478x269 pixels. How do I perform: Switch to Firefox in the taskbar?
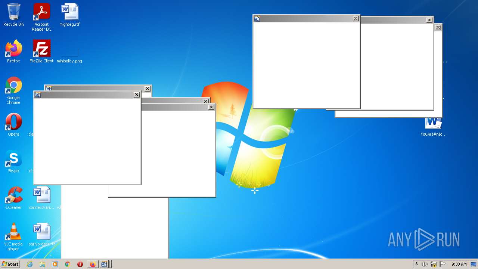pyautogui.click(x=93, y=264)
